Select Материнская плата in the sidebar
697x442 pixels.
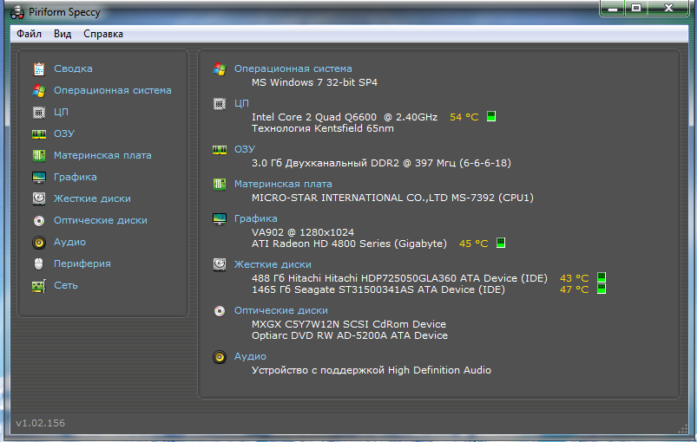click(102, 156)
